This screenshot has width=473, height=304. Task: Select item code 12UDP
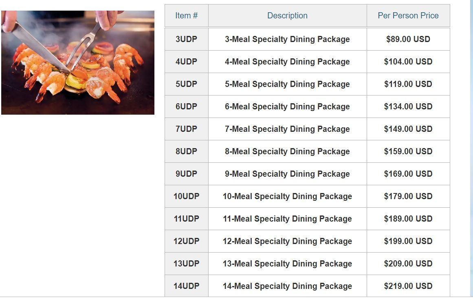click(x=187, y=241)
